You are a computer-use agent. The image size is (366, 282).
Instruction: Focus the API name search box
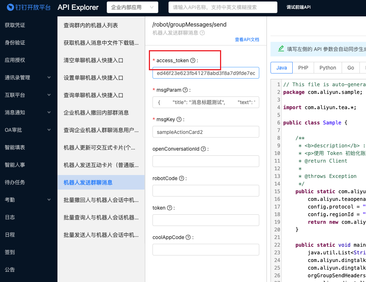click(x=223, y=7)
